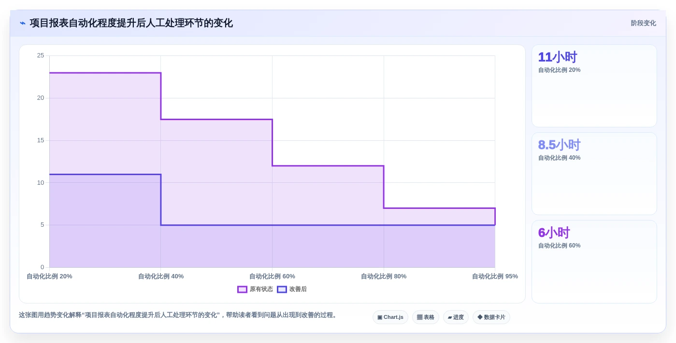Click the x-axis label 自动化比例 20%
The width and height of the screenshot is (676, 343).
(x=49, y=276)
